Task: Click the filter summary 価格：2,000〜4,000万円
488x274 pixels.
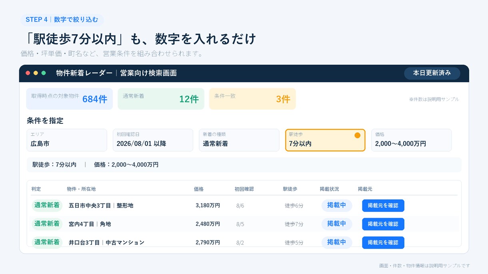Action: tap(126, 165)
